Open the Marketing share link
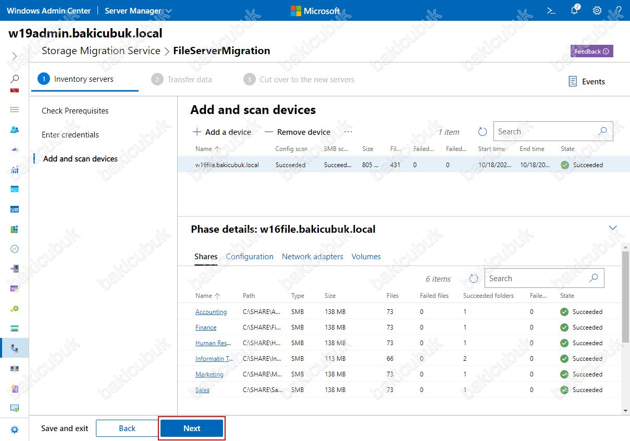 point(209,374)
